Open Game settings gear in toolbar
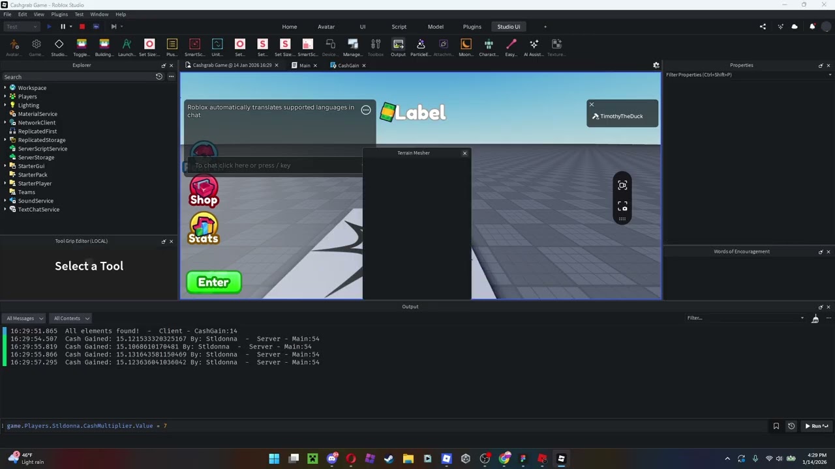 [37, 48]
